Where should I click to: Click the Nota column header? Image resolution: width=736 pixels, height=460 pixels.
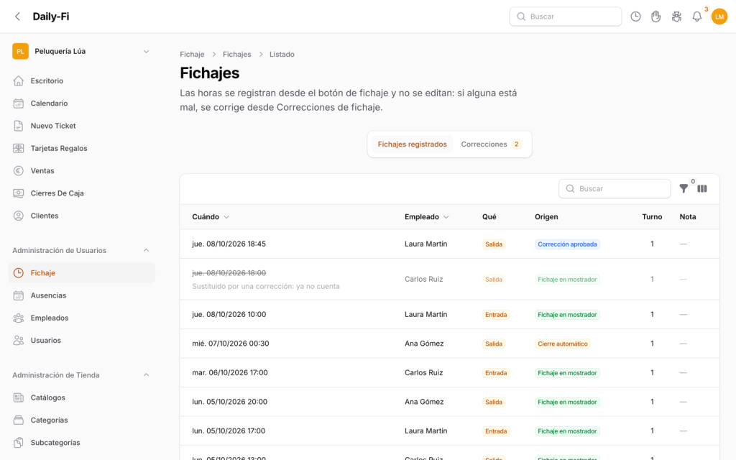[x=688, y=217]
